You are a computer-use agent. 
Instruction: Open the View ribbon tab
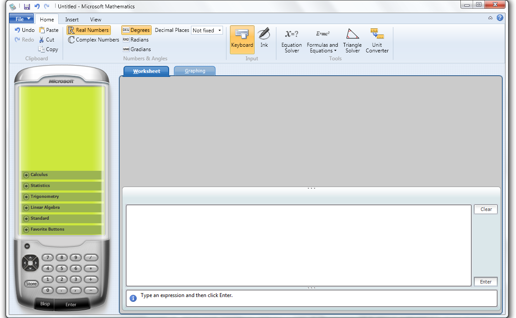96,19
